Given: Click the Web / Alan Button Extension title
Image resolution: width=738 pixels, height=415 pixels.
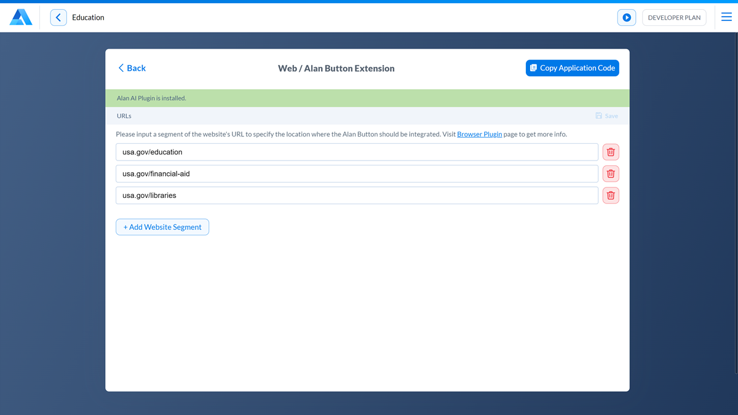Looking at the screenshot, I should coord(336,68).
